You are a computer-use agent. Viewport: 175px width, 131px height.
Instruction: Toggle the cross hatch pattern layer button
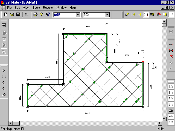click(x=171, y=122)
